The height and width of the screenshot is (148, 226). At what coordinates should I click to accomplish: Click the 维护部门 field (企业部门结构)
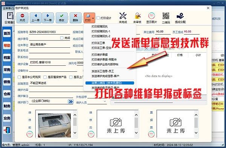point(49,101)
